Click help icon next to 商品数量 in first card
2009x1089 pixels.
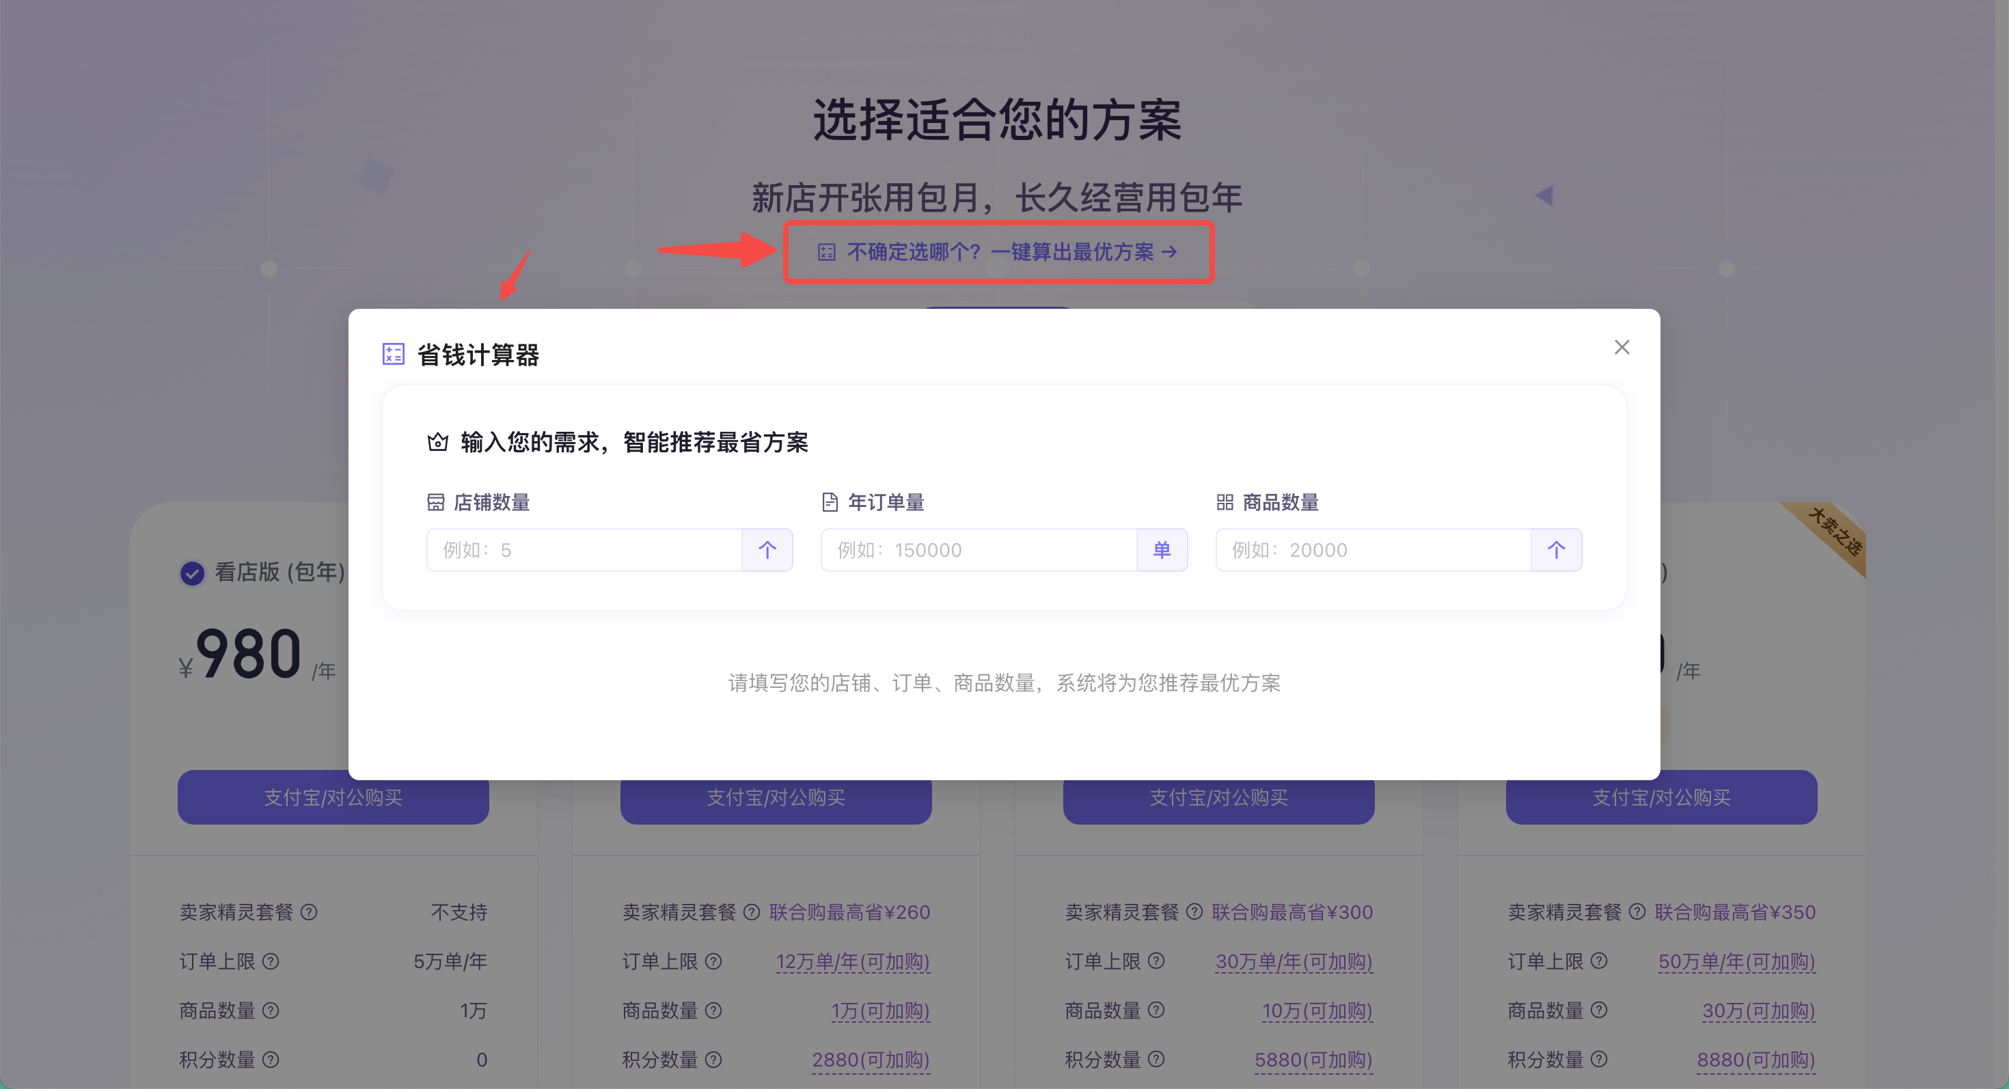tap(271, 1010)
